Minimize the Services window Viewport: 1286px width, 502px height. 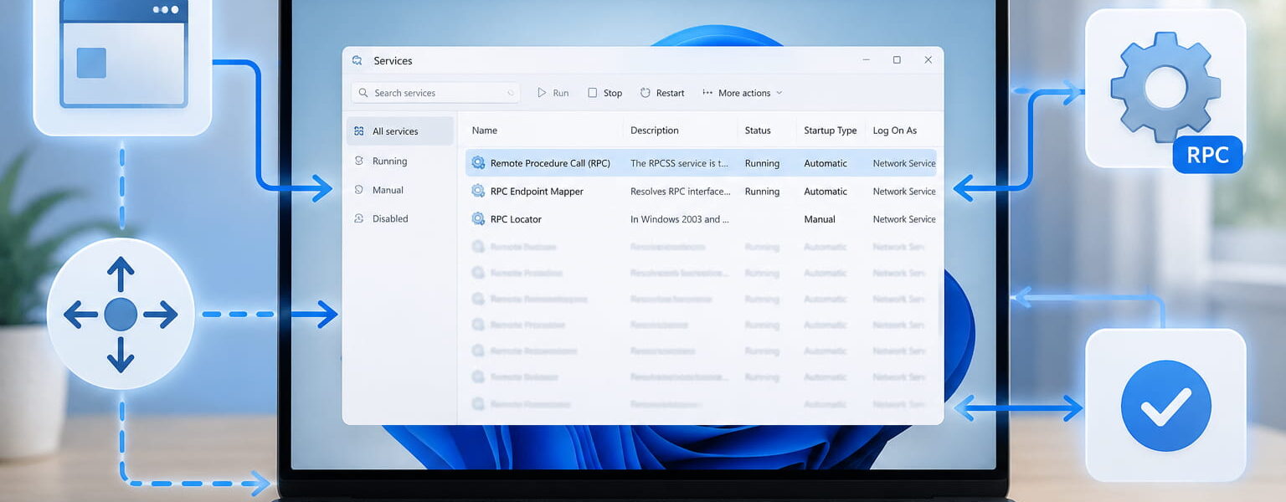866,60
